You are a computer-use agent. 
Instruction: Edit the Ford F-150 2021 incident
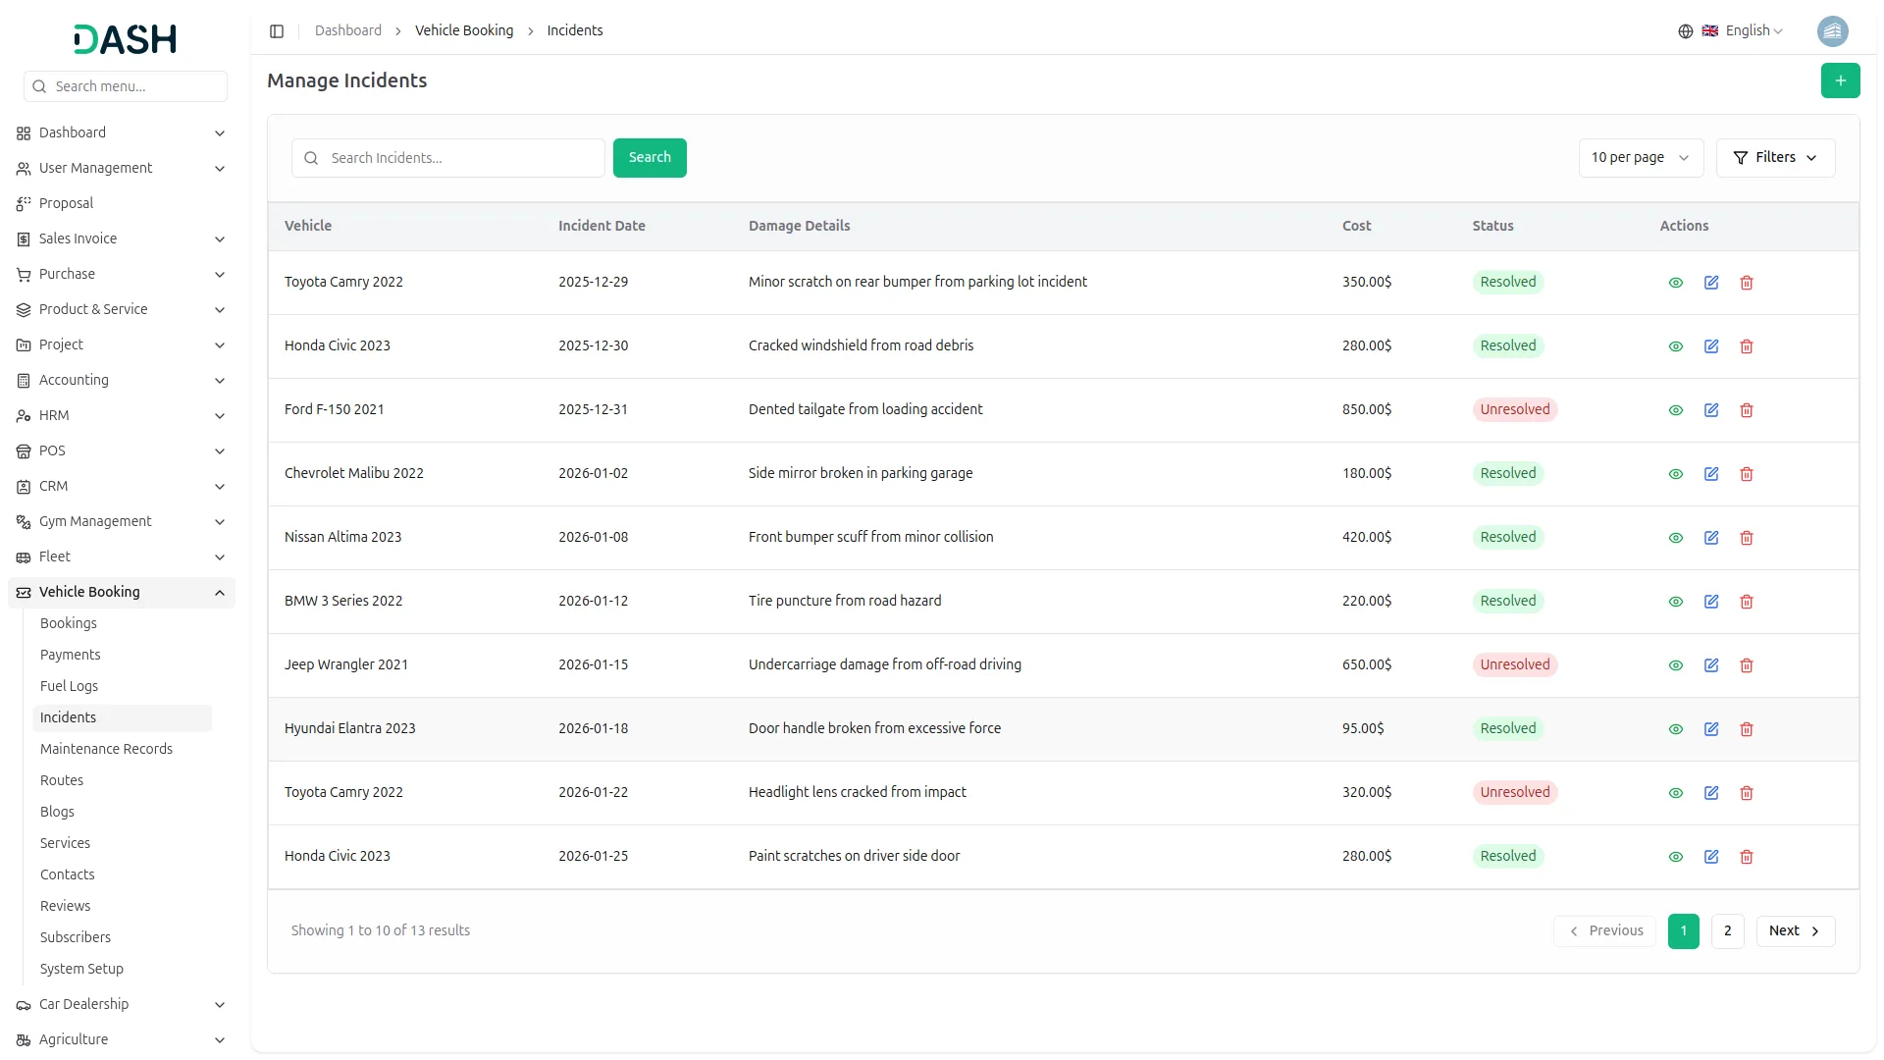[x=1710, y=410]
